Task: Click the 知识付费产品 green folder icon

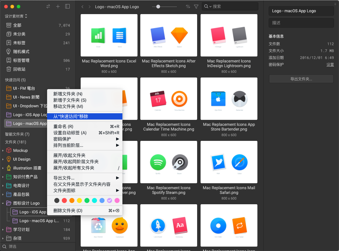Action: pyautogui.click(x=9, y=177)
